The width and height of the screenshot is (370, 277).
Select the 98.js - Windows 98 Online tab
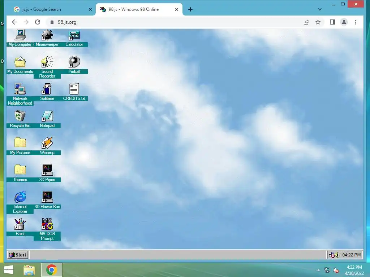(x=139, y=9)
